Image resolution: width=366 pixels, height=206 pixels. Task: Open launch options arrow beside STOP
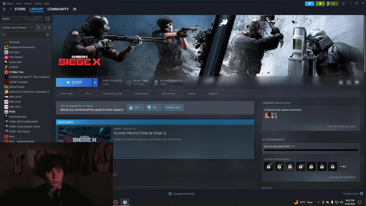pos(95,82)
